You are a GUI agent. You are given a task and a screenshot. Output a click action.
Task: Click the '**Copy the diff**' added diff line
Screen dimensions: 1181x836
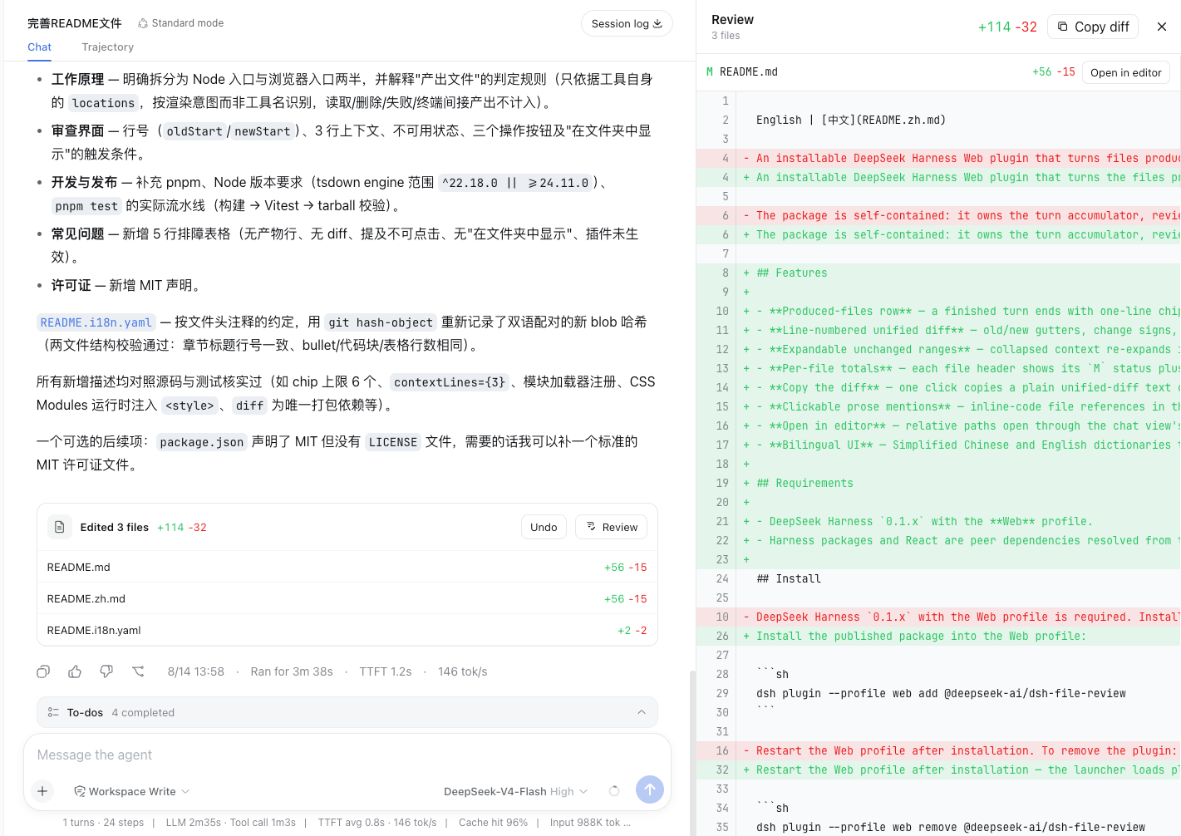(x=938, y=387)
